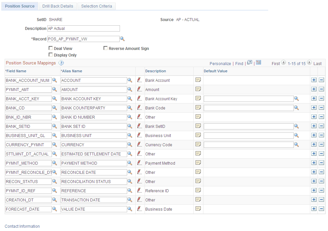
Task: Download the mappings grid to Excel
Action: tap(258, 62)
